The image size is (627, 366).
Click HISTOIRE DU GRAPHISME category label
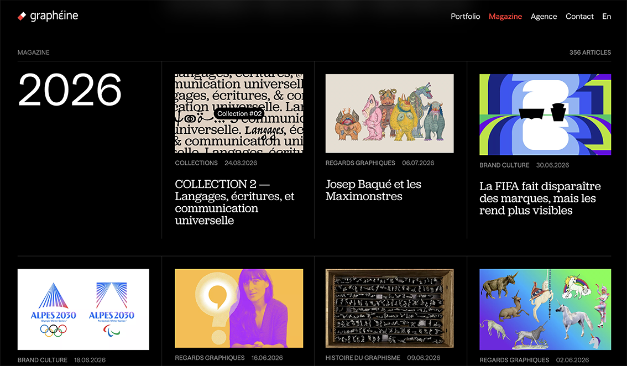[363, 358]
